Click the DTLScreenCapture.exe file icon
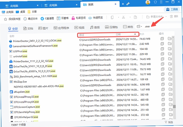This screenshot has height=127, width=183. point(12,107)
